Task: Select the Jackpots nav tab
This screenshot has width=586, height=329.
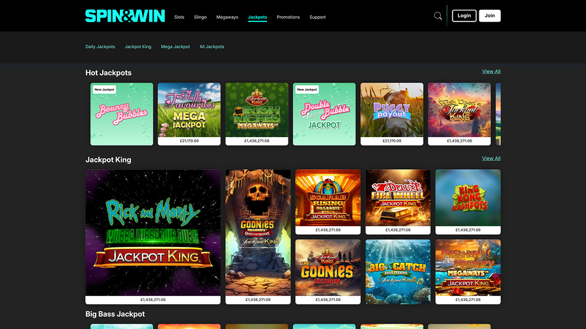Action: point(257,17)
